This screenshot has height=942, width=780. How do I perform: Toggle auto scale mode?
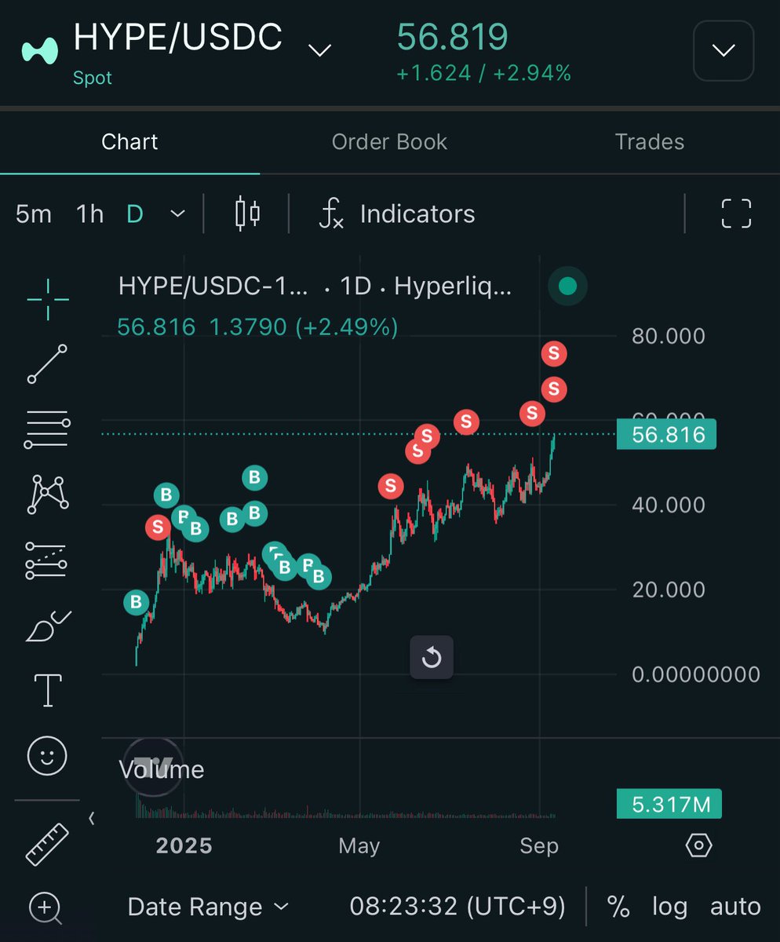[735, 907]
